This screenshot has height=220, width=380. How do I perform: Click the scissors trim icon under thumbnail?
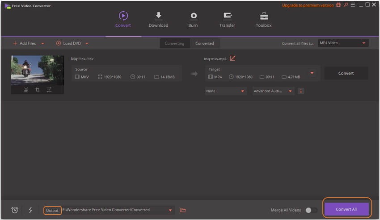(26, 90)
